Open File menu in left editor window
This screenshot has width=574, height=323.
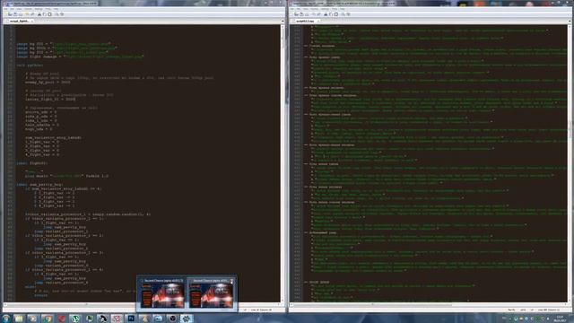[5, 9]
